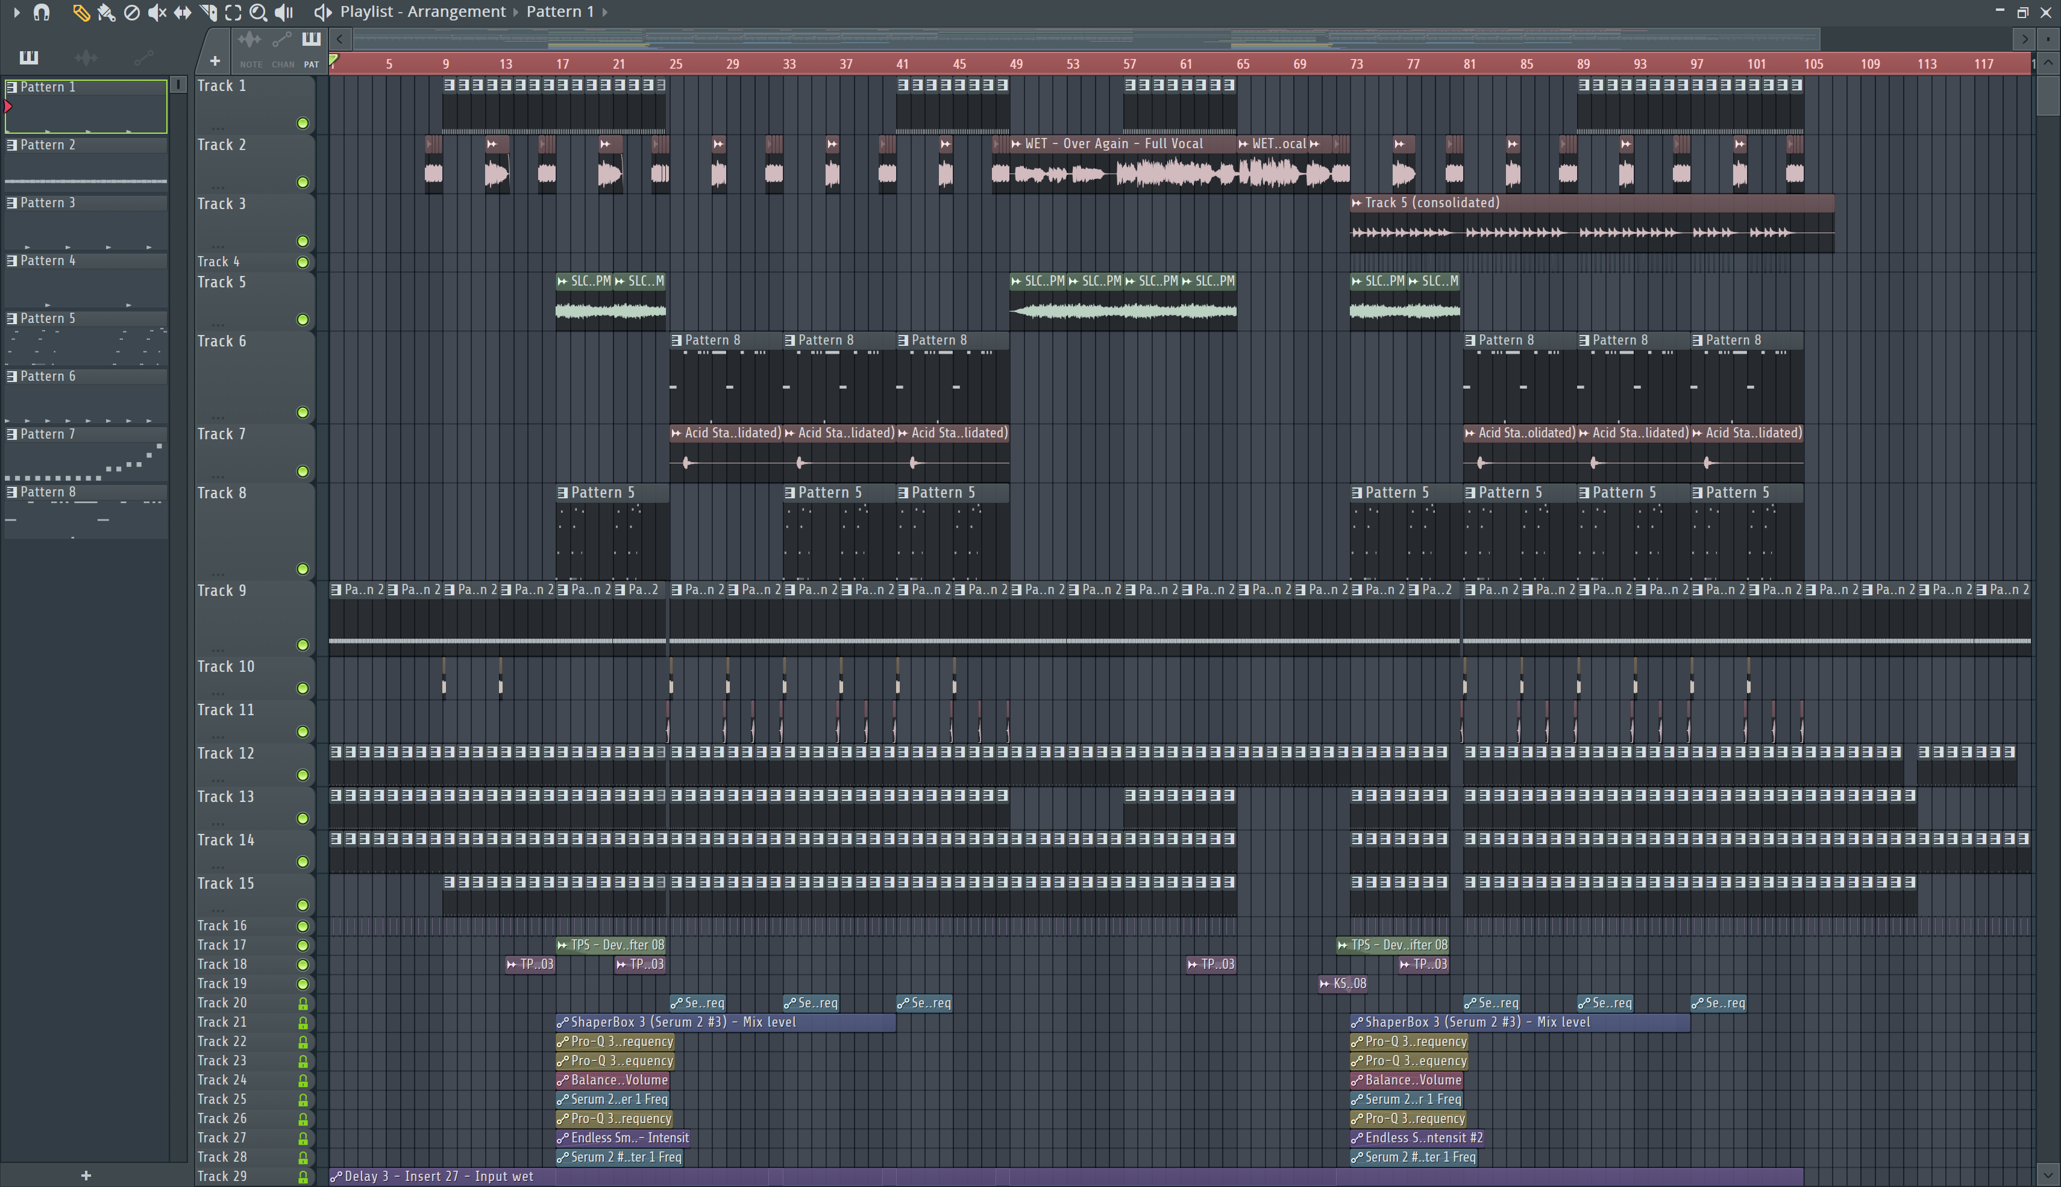Open first TPS - Dev..fter 08 clip menu

tap(562, 945)
